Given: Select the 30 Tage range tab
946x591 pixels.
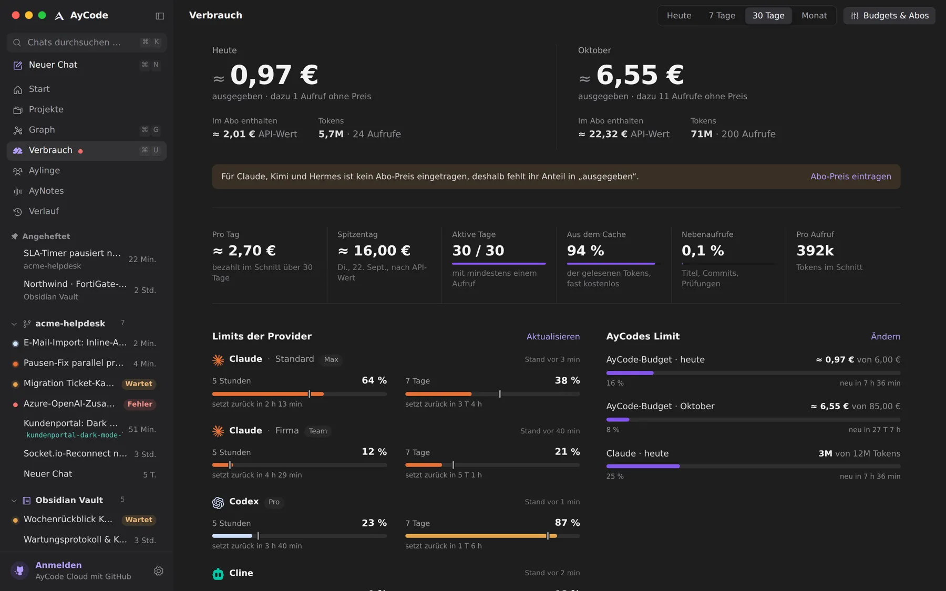Looking at the screenshot, I should pos(768,16).
